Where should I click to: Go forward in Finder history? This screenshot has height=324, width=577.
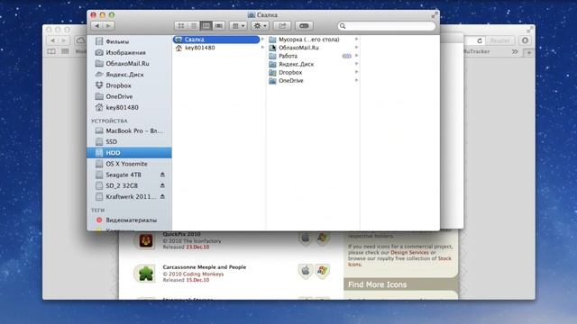point(108,26)
